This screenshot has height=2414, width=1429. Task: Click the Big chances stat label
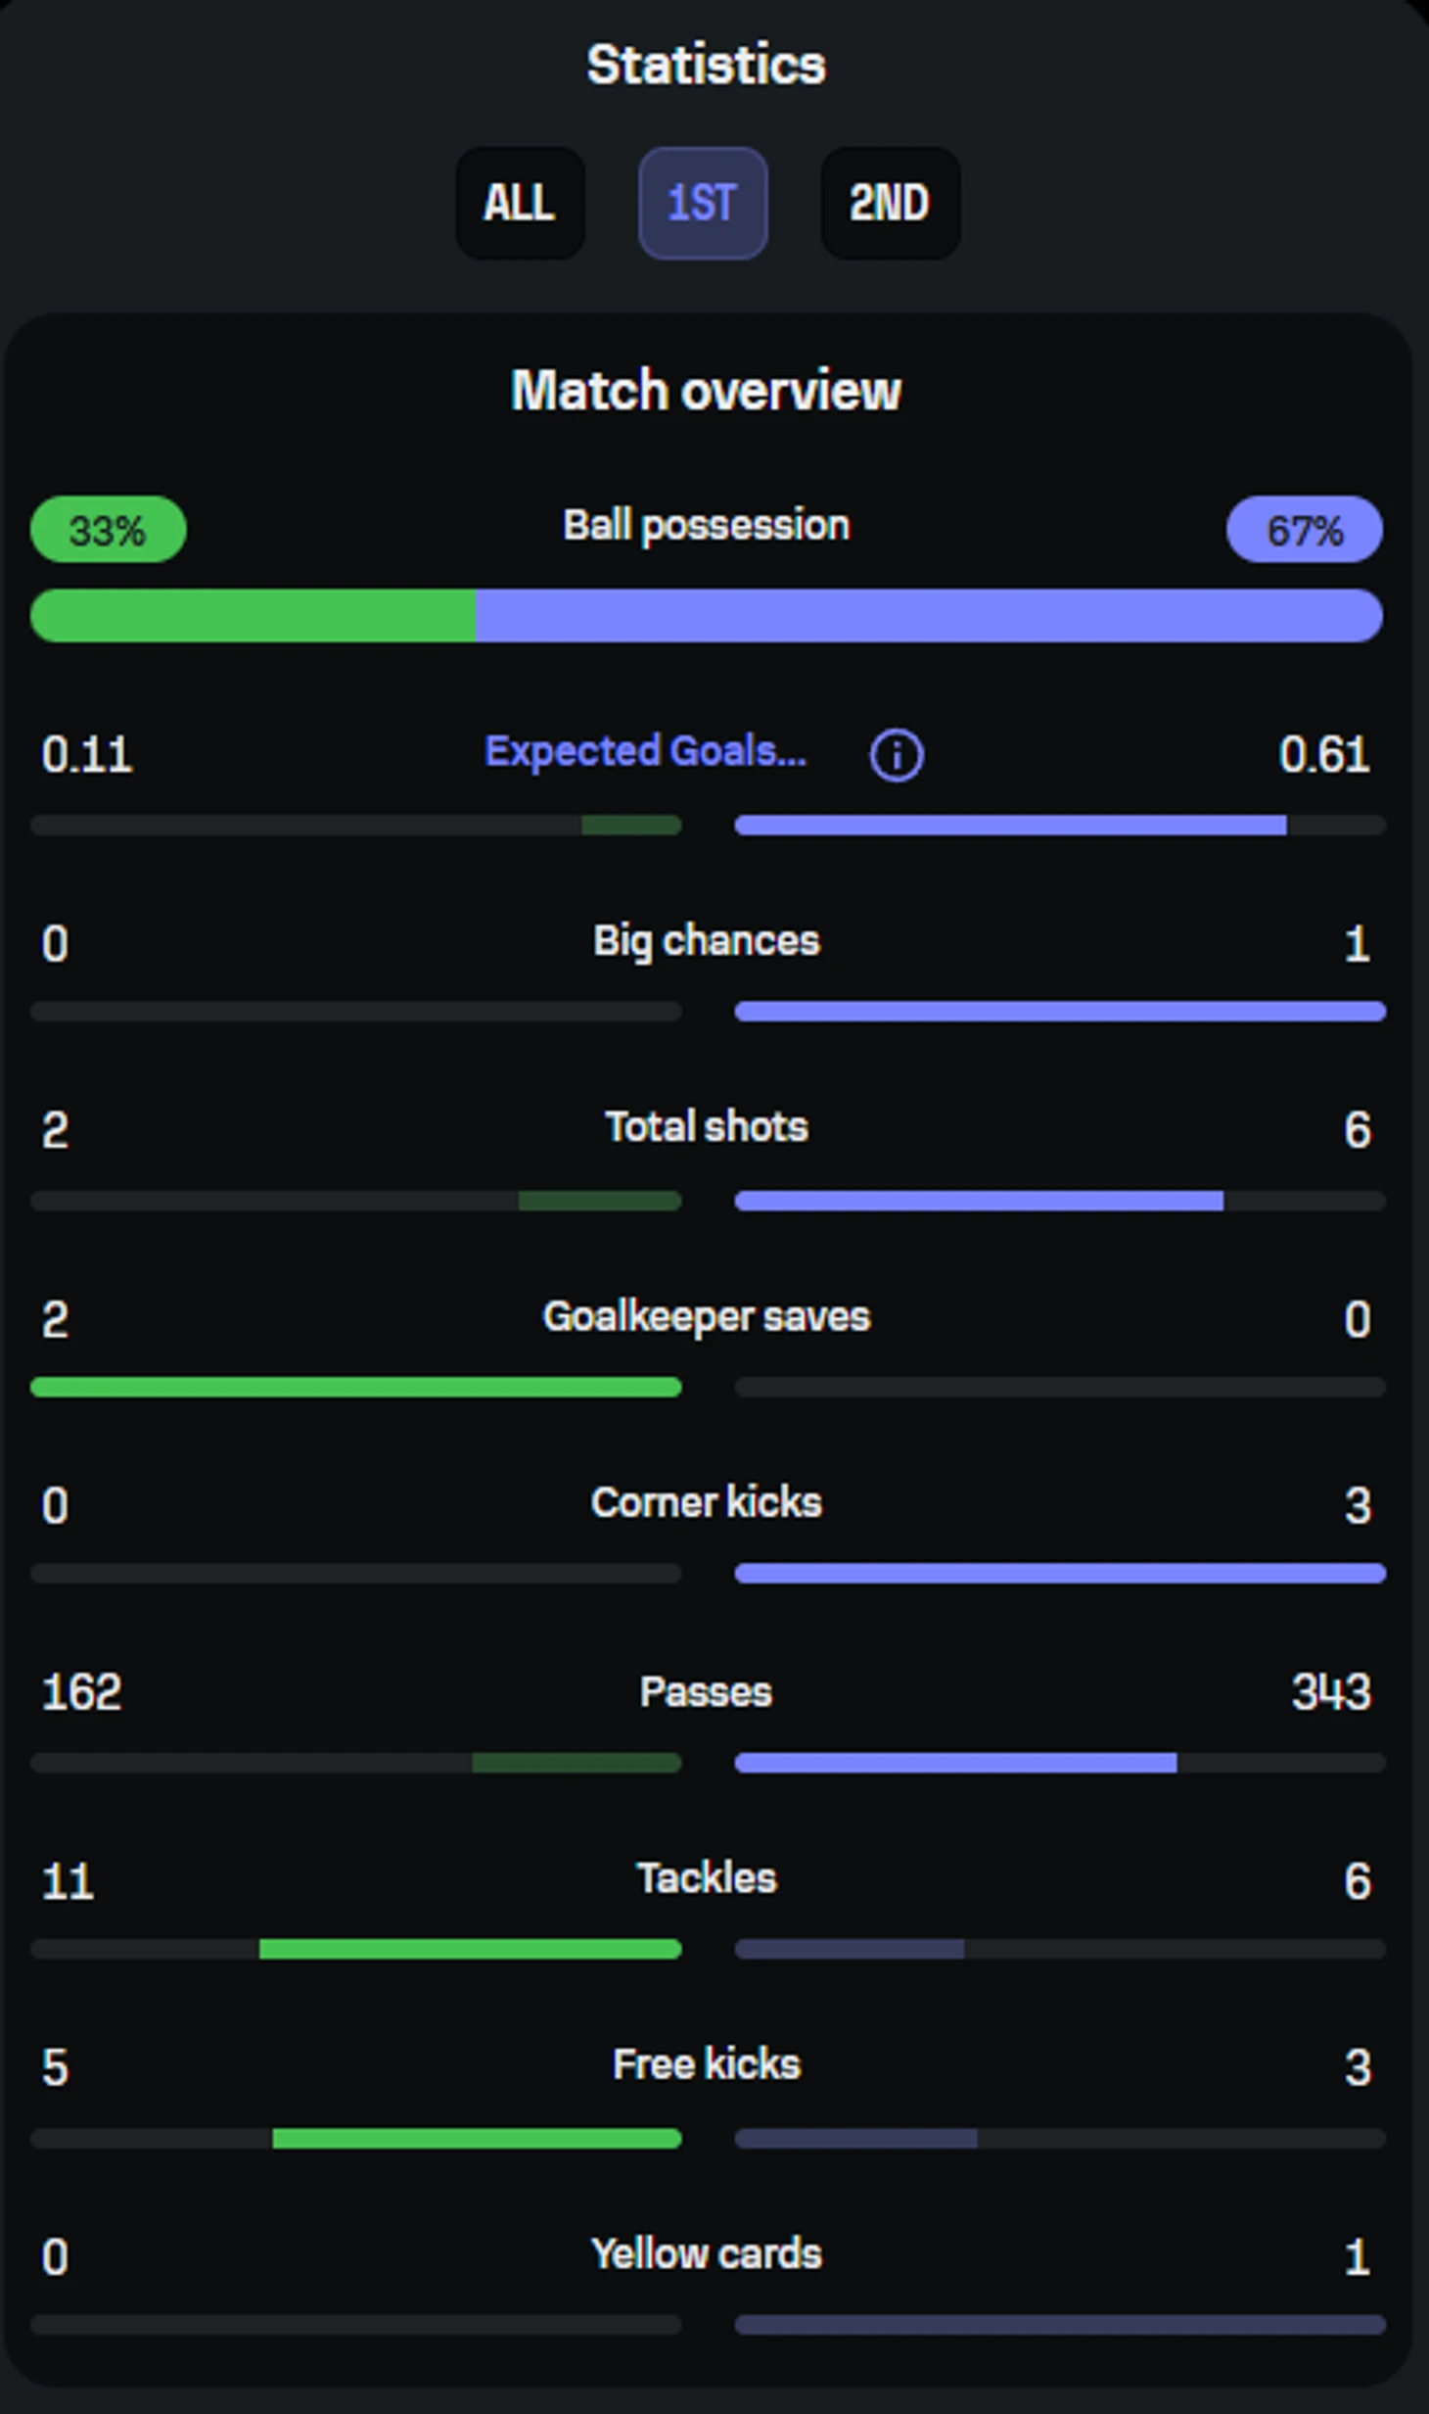point(705,941)
